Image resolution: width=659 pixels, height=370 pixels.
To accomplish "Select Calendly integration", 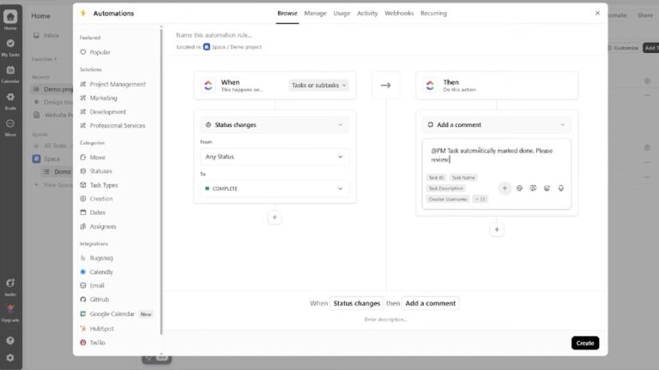I will pos(97,272).
